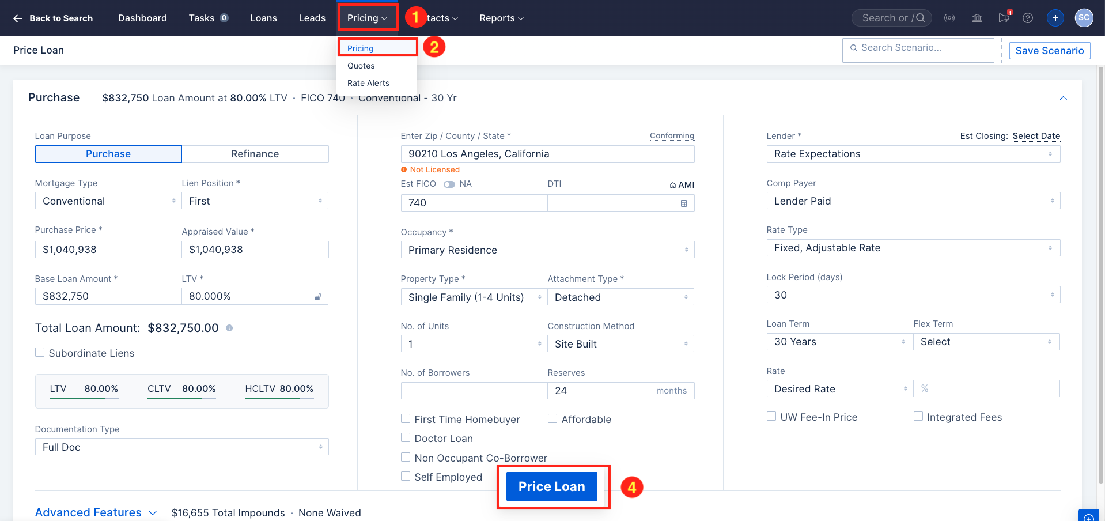Open the Lender dropdown set to Rate Expectations
This screenshot has height=521, width=1105.
[x=913, y=154]
